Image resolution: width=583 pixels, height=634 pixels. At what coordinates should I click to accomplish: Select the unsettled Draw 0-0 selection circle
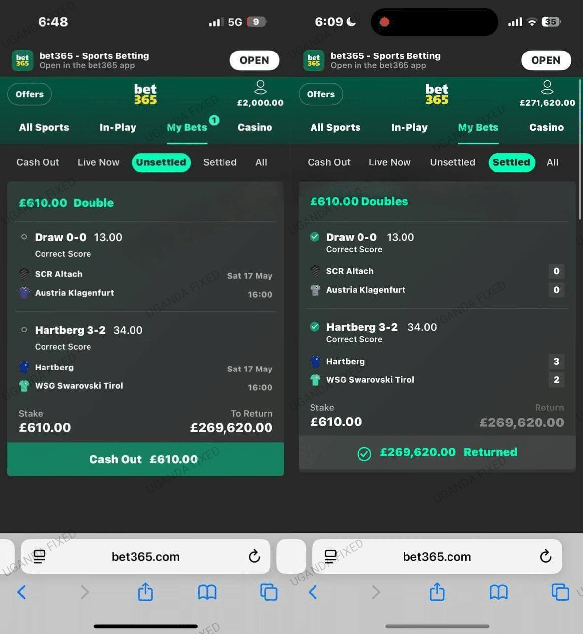[x=24, y=237]
